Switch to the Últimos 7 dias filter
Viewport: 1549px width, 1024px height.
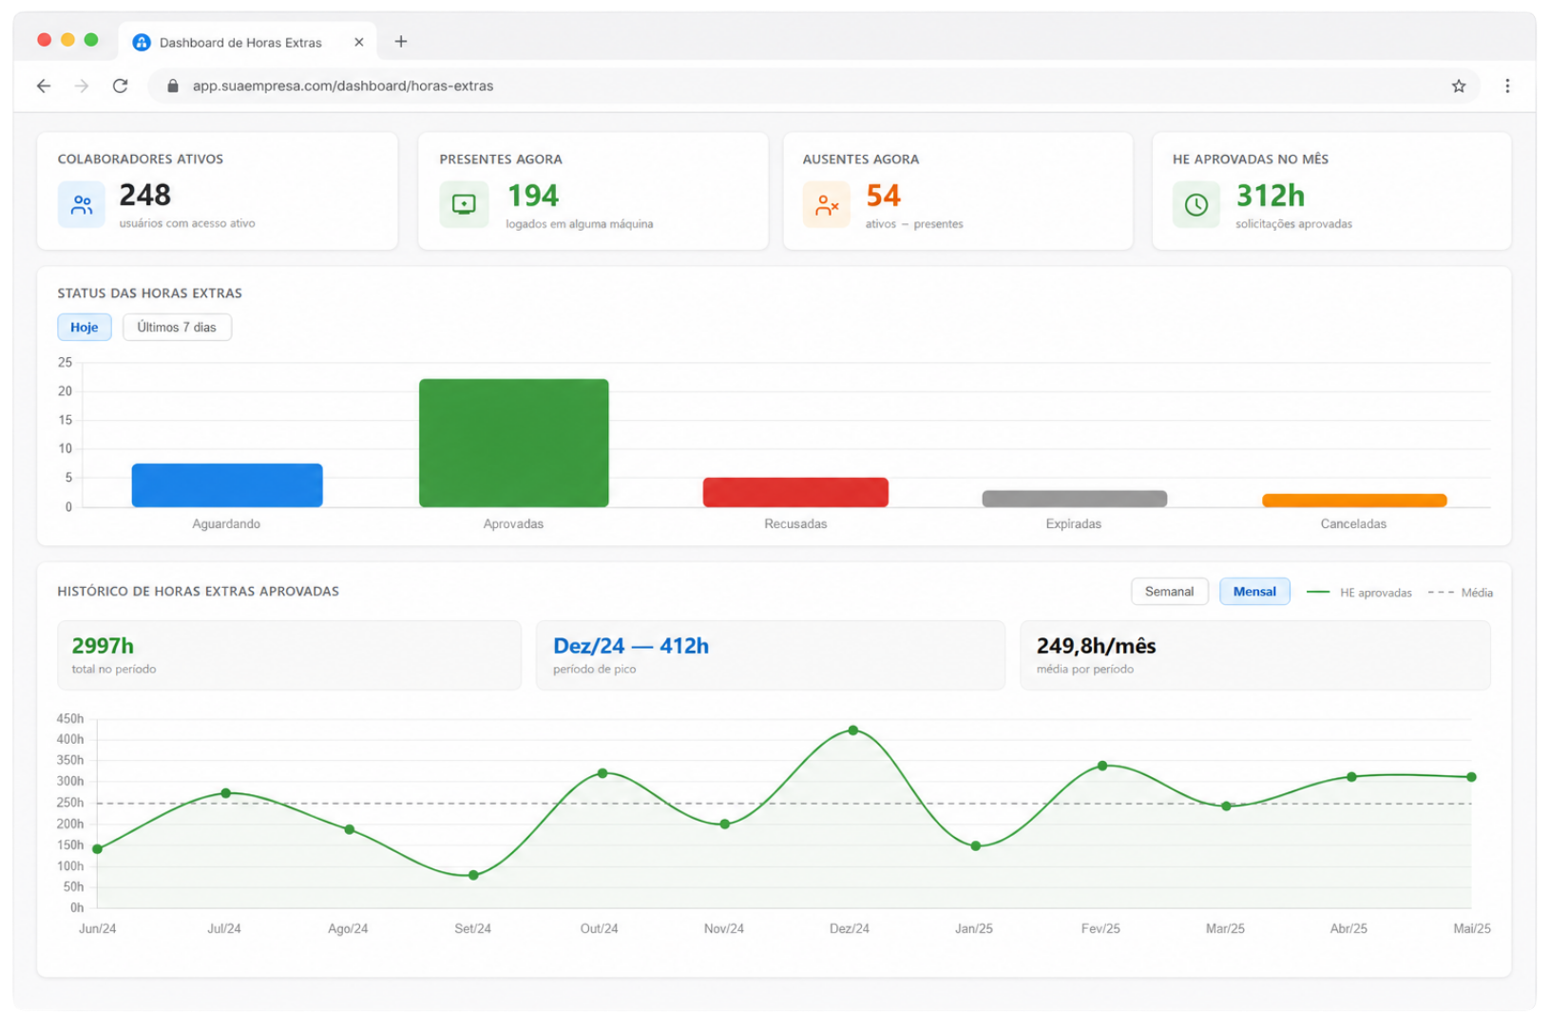coord(177,327)
